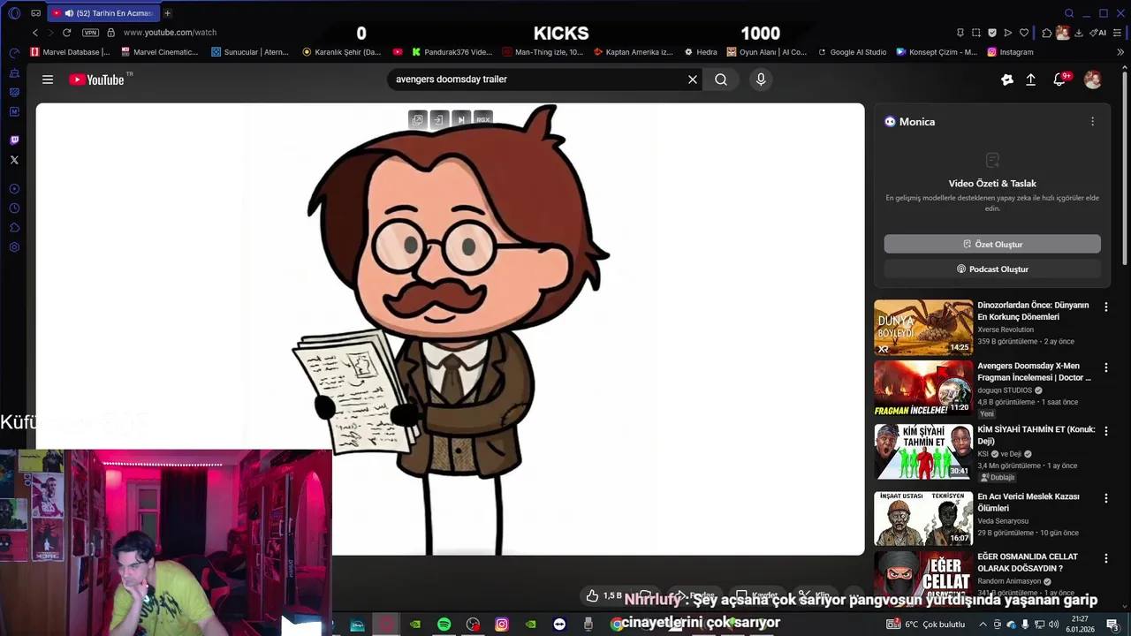Open the browser search tabs magnifier
The width and height of the screenshot is (1131, 636).
[1069, 13]
